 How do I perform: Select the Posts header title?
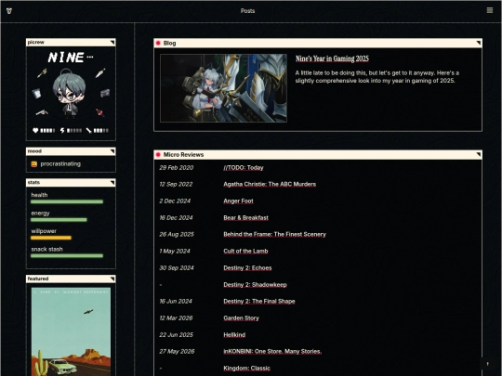[x=247, y=11]
